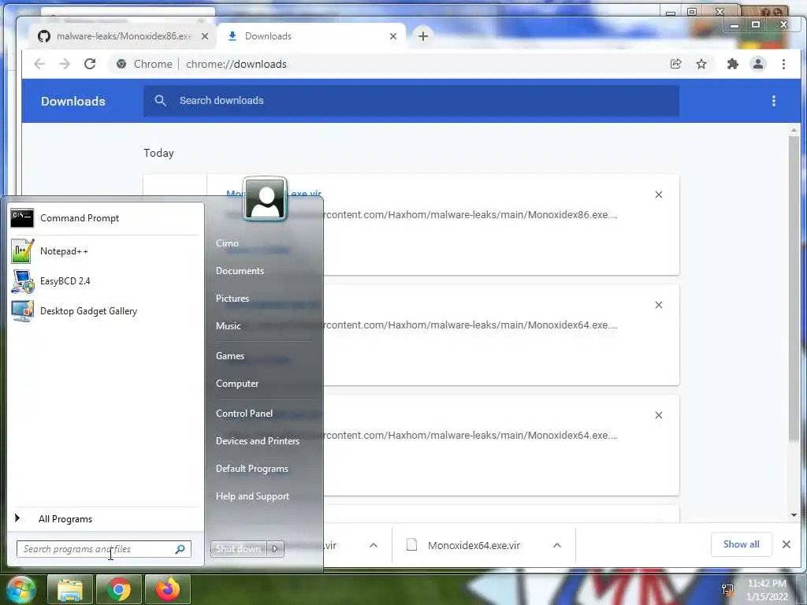Click the share page icon
Screen dimensions: 807x605
point(675,64)
